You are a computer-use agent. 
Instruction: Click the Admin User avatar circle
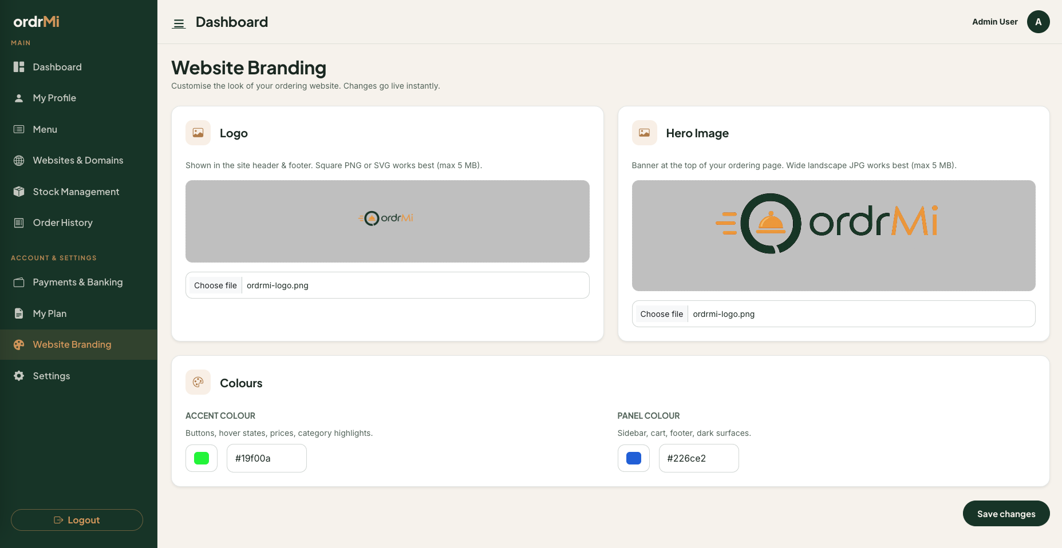pyautogui.click(x=1038, y=22)
